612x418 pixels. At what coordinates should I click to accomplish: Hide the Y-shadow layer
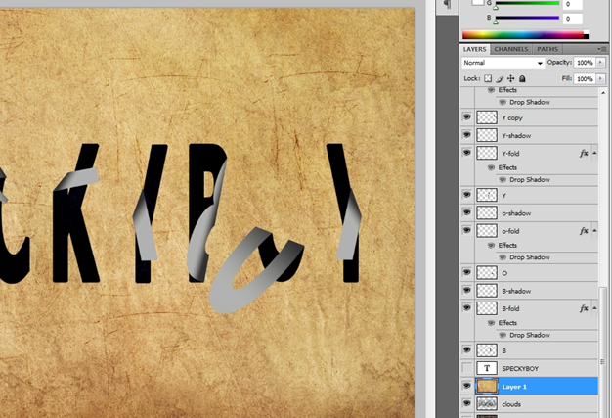point(466,135)
